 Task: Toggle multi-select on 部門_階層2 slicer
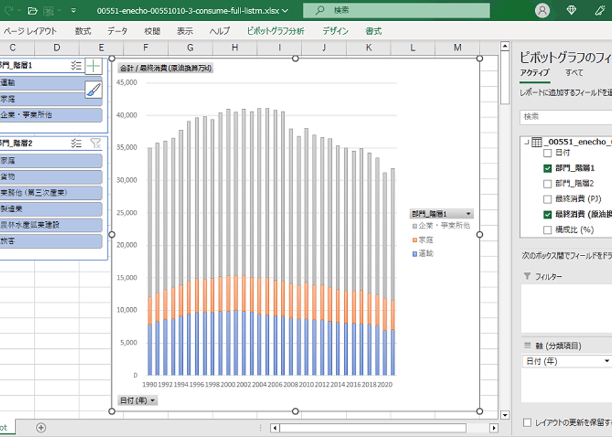[76, 143]
